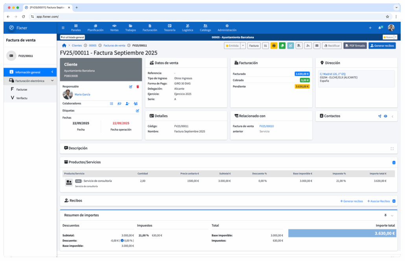Delete the Responsable with red trash icon

tap(138, 86)
